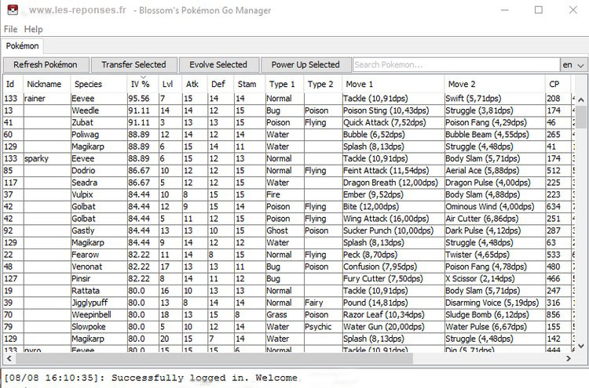Viewport: 589px width, 388px height.
Task: Sort by the Move 2 column header
Action: pos(494,84)
